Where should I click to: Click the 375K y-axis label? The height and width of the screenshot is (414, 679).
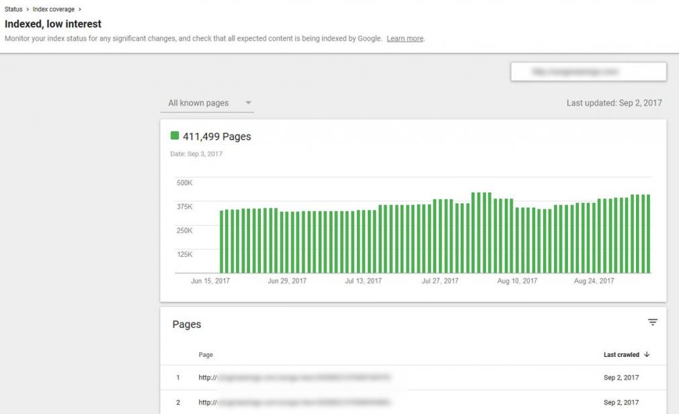click(x=184, y=206)
